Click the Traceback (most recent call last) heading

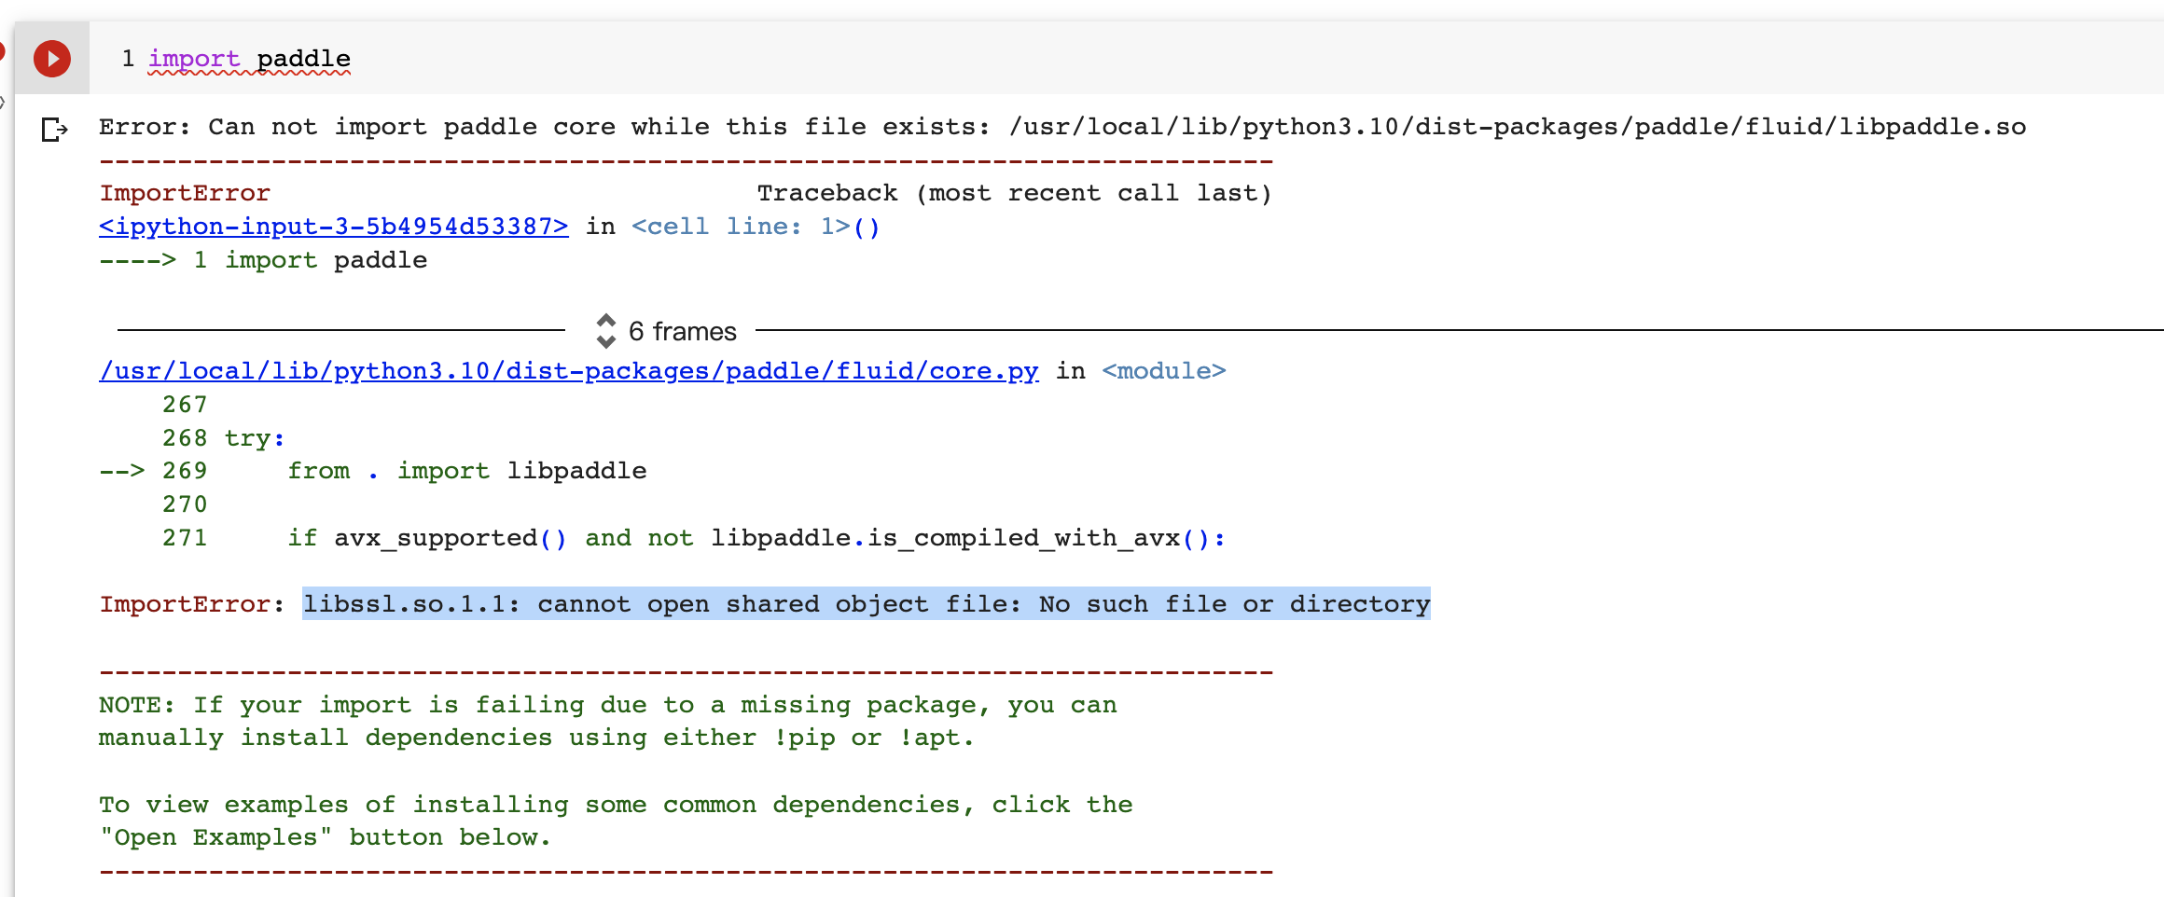[x=1015, y=193]
